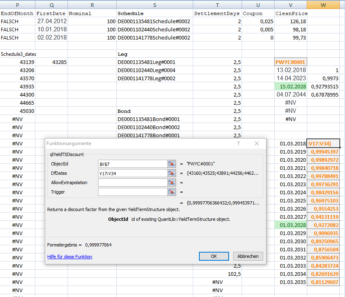This screenshot has height=297, width=345.
Task: Open 'Hilfe für diese Funktion' link
Action: tap(70, 257)
